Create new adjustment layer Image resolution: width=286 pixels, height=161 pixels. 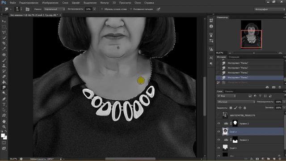(x=263, y=159)
